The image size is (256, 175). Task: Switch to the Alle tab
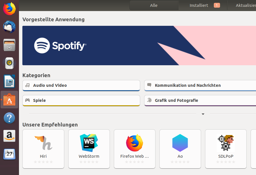[x=154, y=5]
